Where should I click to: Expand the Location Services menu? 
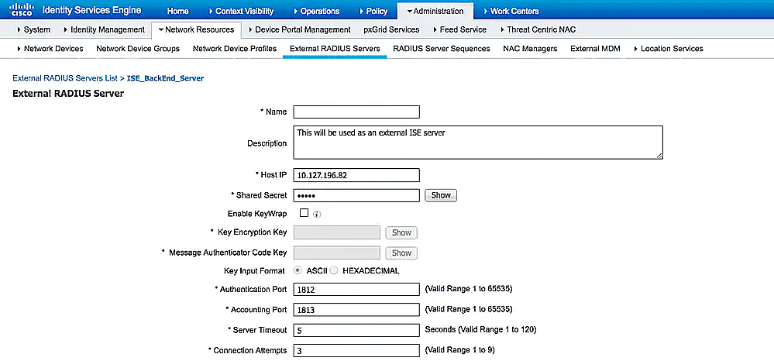point(668,48)
